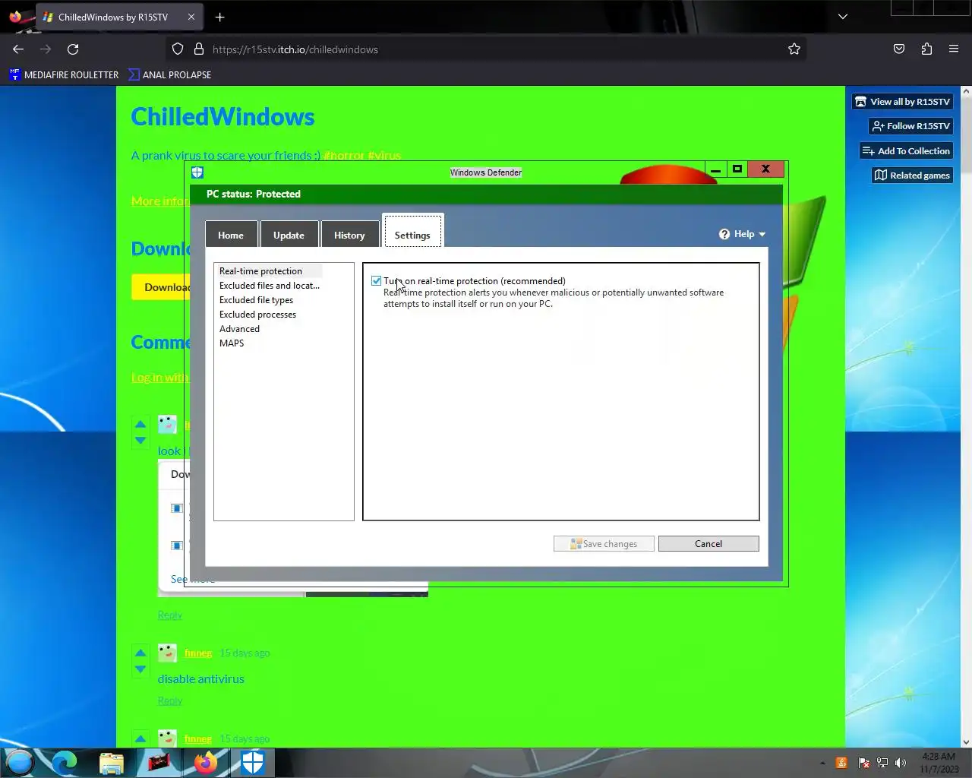Click the padlock site info icon
The width and height of the screenshot is (972, 778).
[x=199, y=49]
